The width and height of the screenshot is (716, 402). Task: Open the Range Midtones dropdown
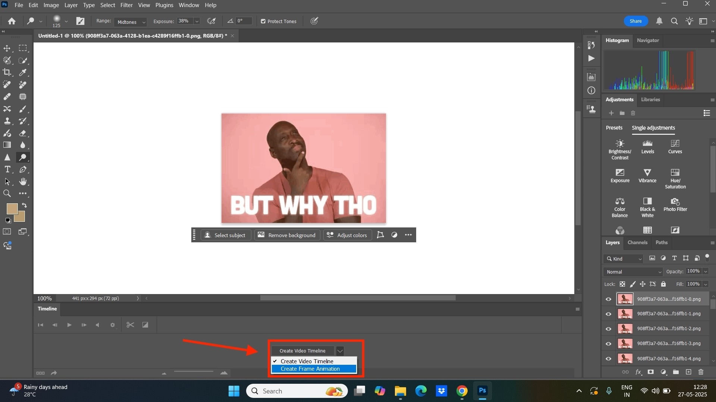coord(131,22)
